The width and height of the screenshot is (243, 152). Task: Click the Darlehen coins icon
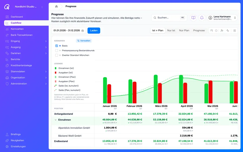pyautogui.click(x=7, y=53)
